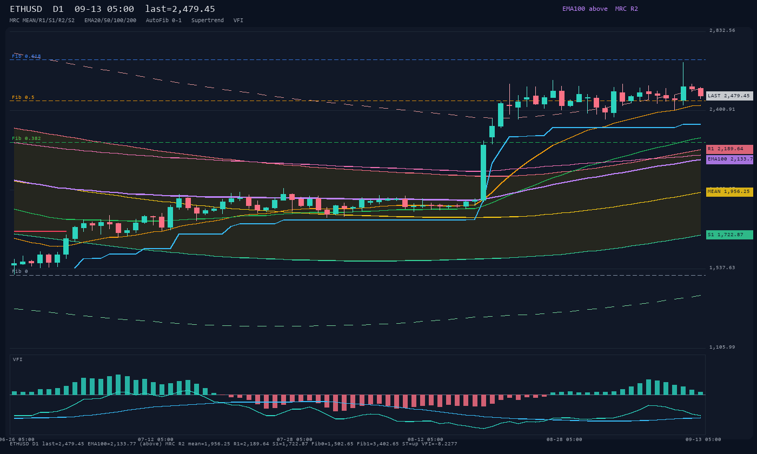
Task: Click the MEAN 1,956.25 price tag
Action: pyautogui.click(x=729, y=191)
